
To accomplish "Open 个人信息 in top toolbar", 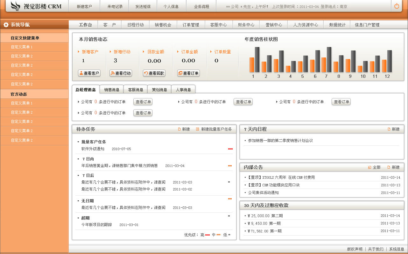I will tap(171, 6).
